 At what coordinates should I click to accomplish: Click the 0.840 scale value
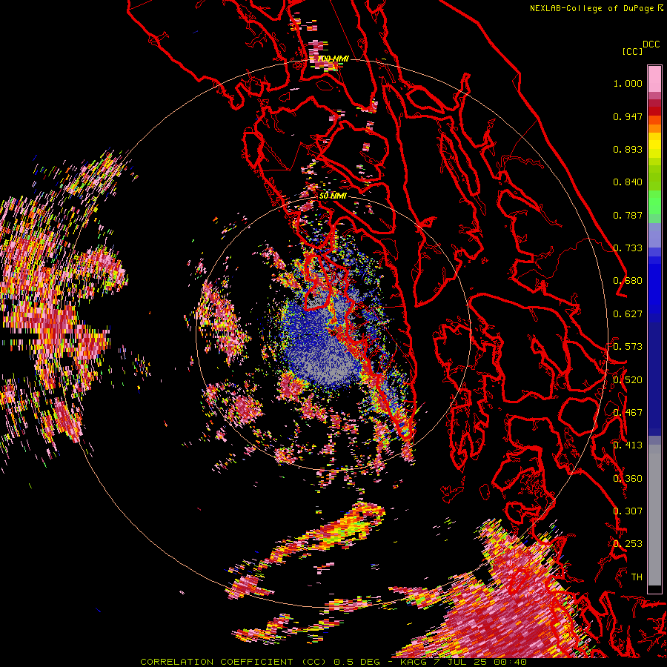[x=628, y=182]
